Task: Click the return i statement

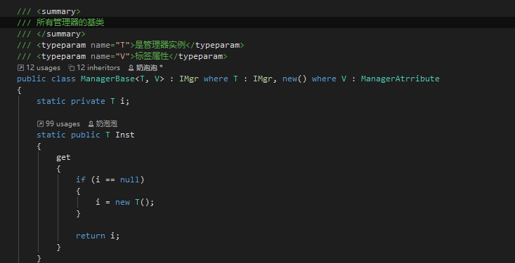Action: click(98, 236)
